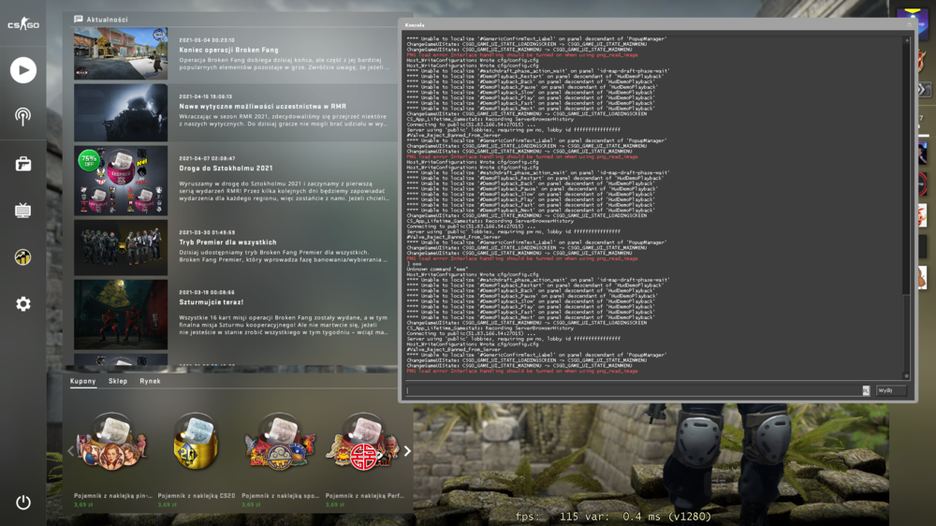Open the Settings gear icon

tap(23, 304)
